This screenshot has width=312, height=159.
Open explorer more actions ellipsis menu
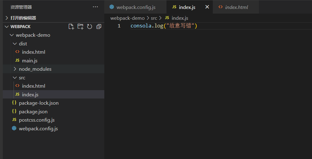point(95,7)
